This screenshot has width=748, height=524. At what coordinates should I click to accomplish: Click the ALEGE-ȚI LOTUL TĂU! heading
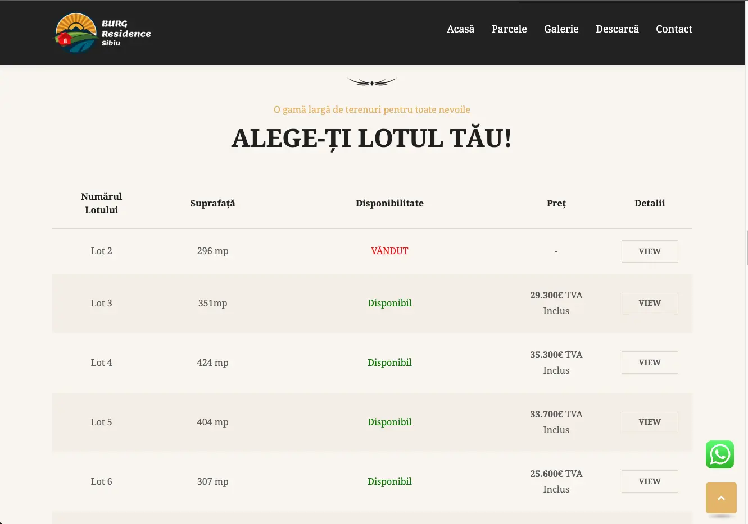[x=371, y=139]
